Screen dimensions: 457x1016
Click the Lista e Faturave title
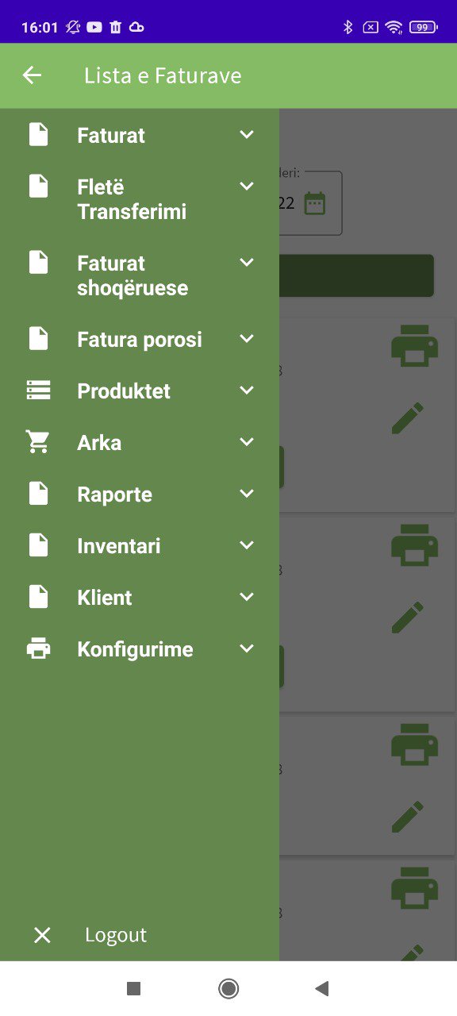[x=163, y=75]
